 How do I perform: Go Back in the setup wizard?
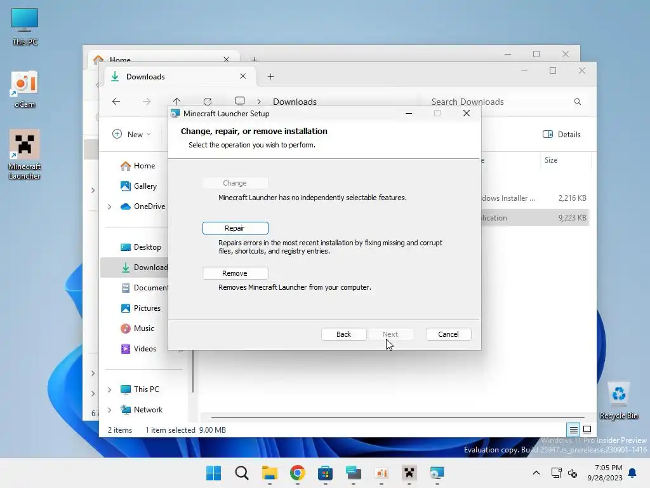tap(343, 334)
